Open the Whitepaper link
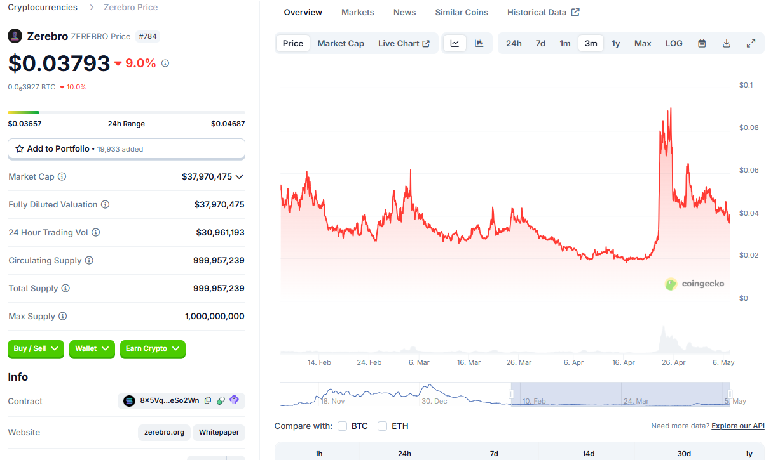 219,432
